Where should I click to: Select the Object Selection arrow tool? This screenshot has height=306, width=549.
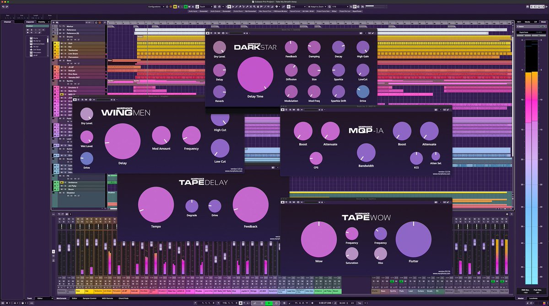pos(228,7)
